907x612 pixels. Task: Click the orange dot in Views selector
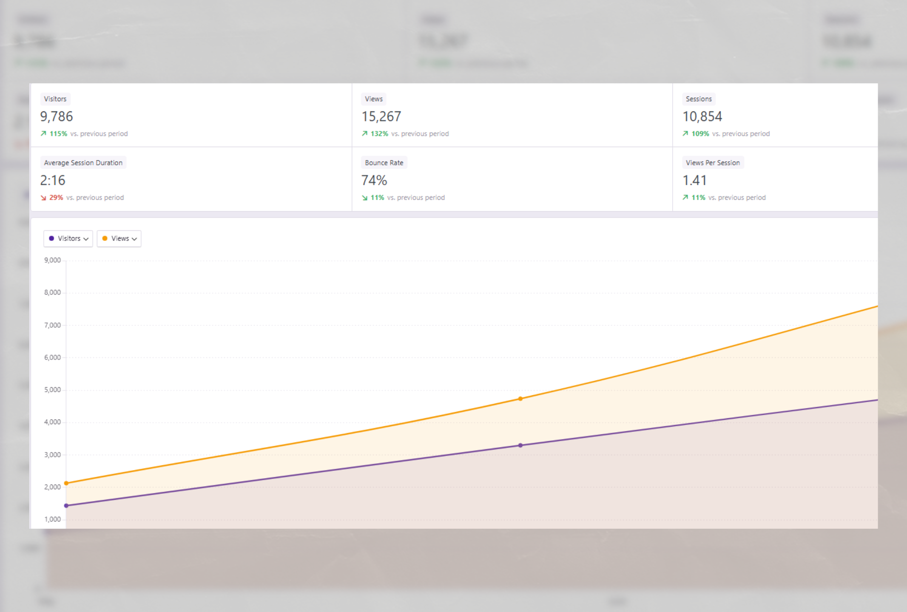pos(105,238)
